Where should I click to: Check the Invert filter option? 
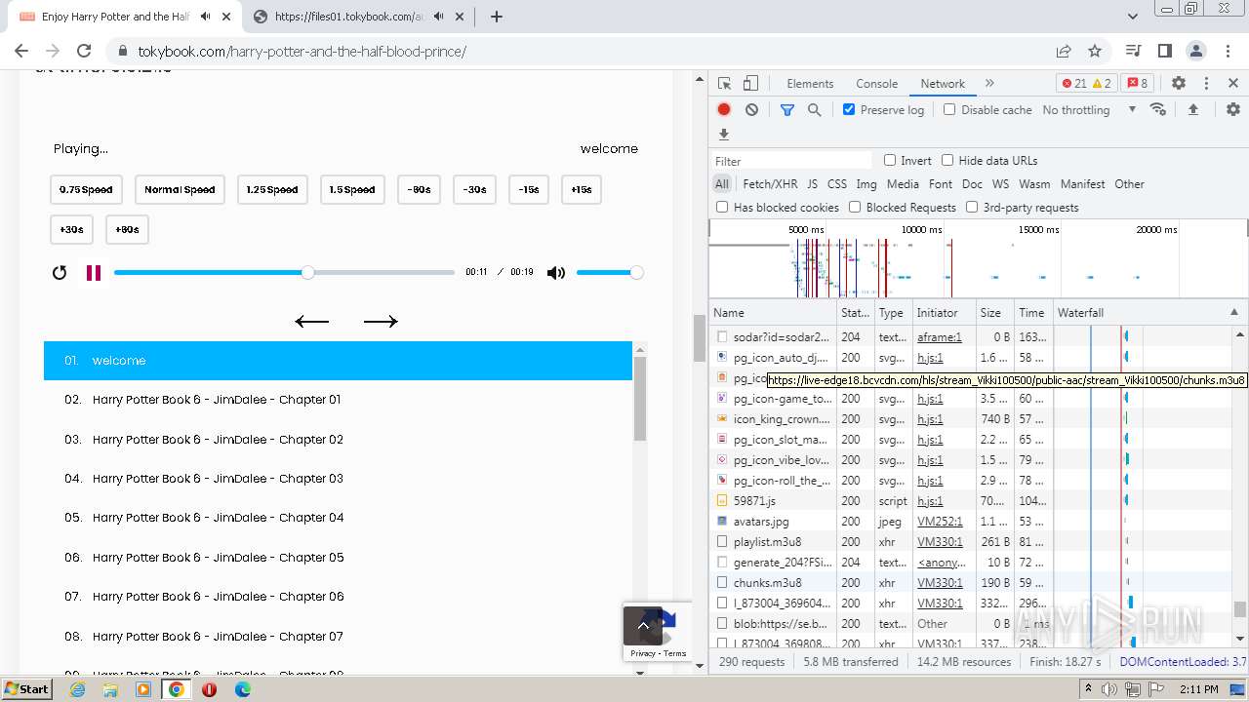tap(890, 160)
